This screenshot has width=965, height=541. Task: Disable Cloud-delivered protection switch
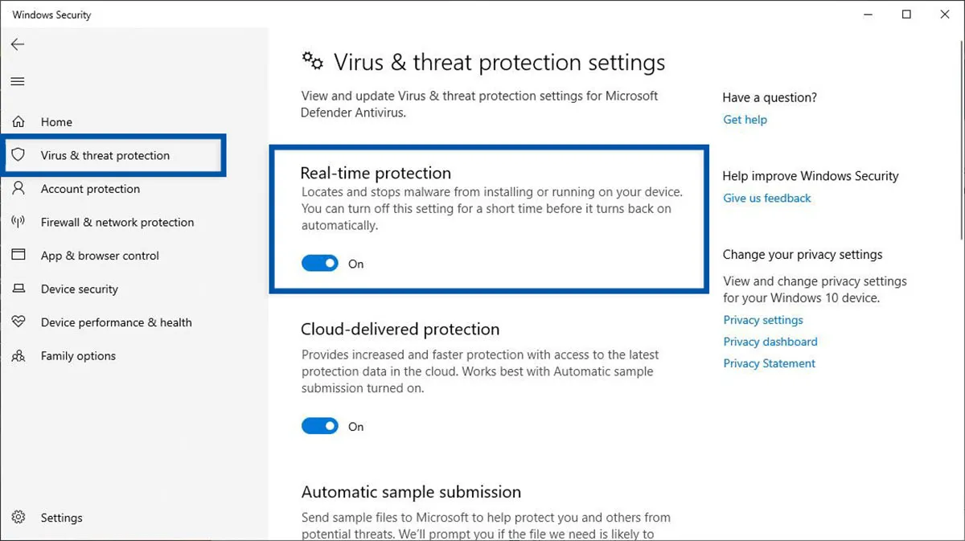pyautogui.click(x=320, y=427)
